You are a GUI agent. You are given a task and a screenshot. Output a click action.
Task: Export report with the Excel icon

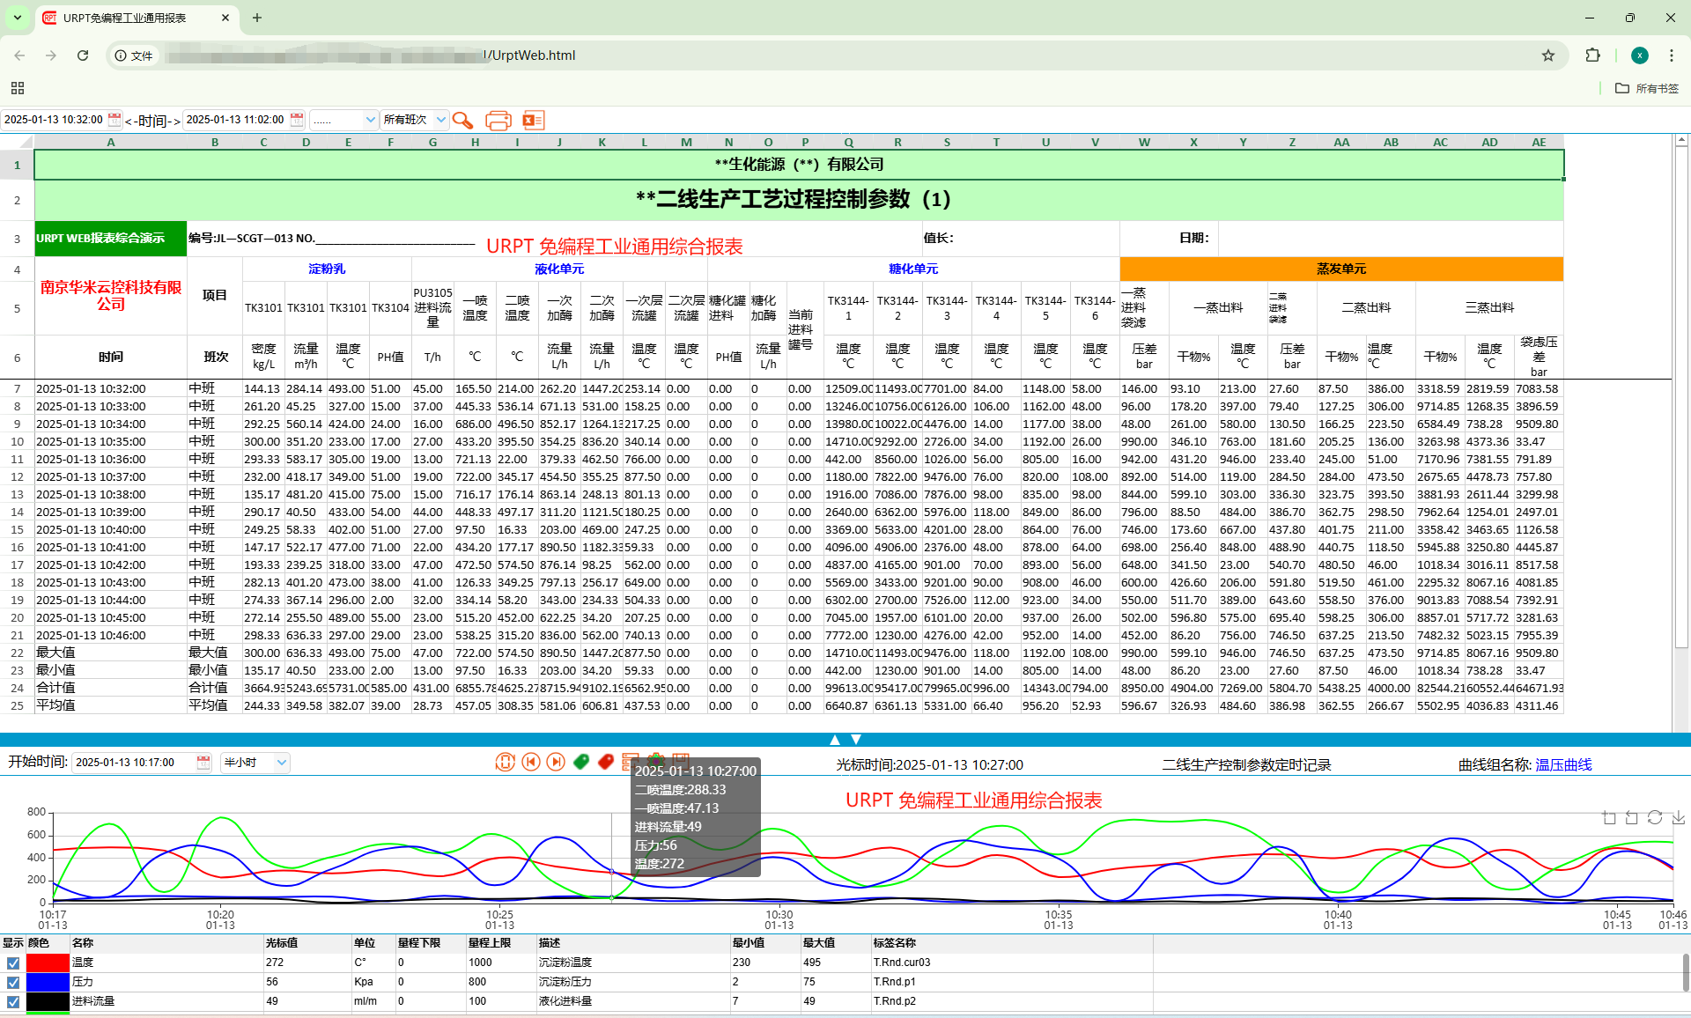[533, 120]
